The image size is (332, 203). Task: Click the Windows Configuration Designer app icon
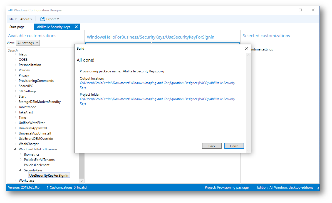click(x=10, y=10)
